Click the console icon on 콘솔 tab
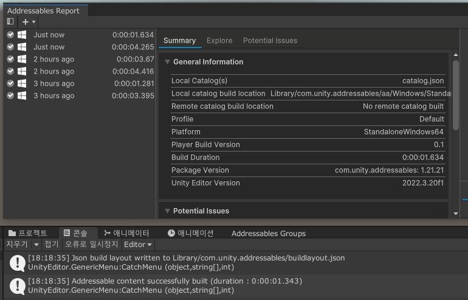Image resolution: width=468 pixels, height=300 pixels. [x=67, y=233]
